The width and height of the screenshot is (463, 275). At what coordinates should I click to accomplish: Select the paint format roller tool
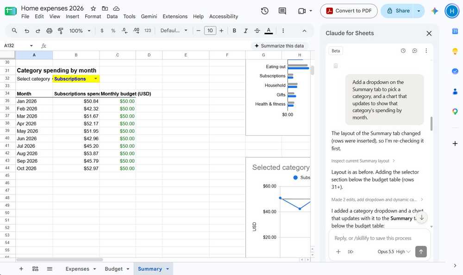pyautogui.click(x=61, y=31)
